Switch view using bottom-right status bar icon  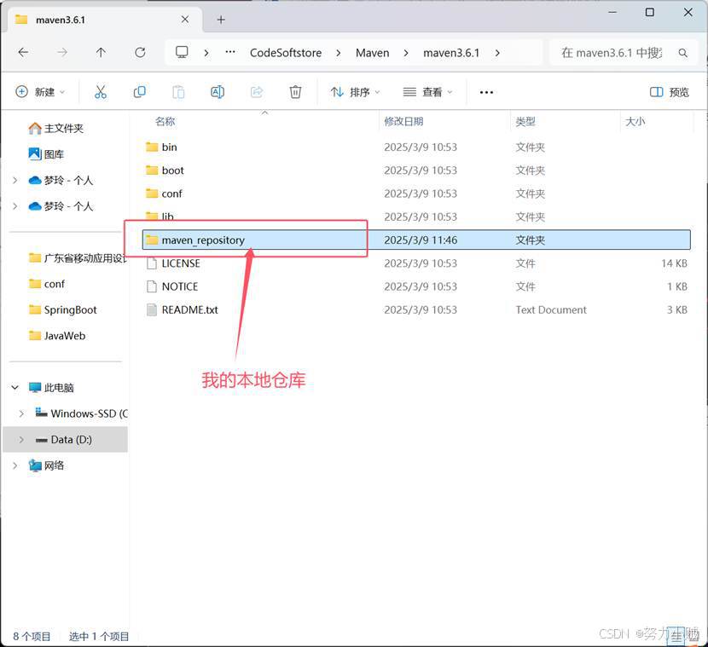pos(675,636)
